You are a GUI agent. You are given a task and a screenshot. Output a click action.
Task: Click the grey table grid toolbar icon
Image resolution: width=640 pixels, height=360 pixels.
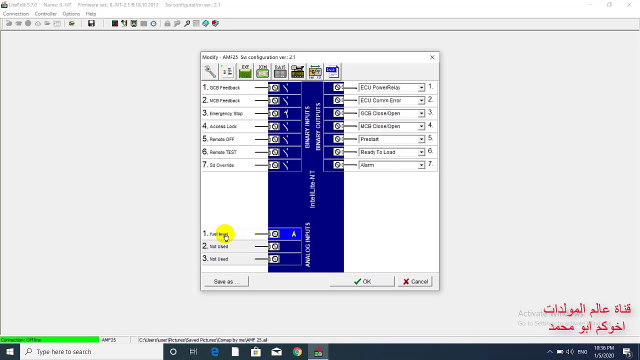click(196, 23)
